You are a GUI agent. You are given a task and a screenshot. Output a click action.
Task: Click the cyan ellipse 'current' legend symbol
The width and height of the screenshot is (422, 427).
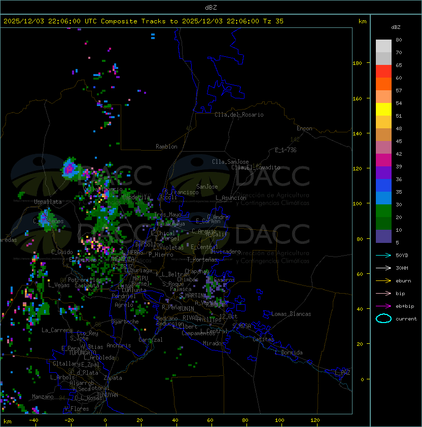pos(383,318)
